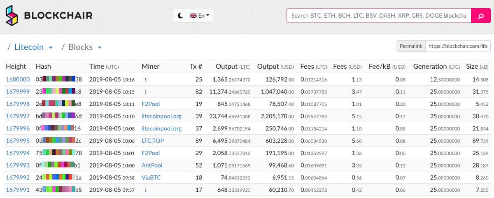
Task: Open block 1679996
Action: (x=18, y=128)
